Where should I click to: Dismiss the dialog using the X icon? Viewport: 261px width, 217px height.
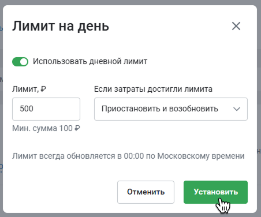pyautogui.click(x=236, y=26)
